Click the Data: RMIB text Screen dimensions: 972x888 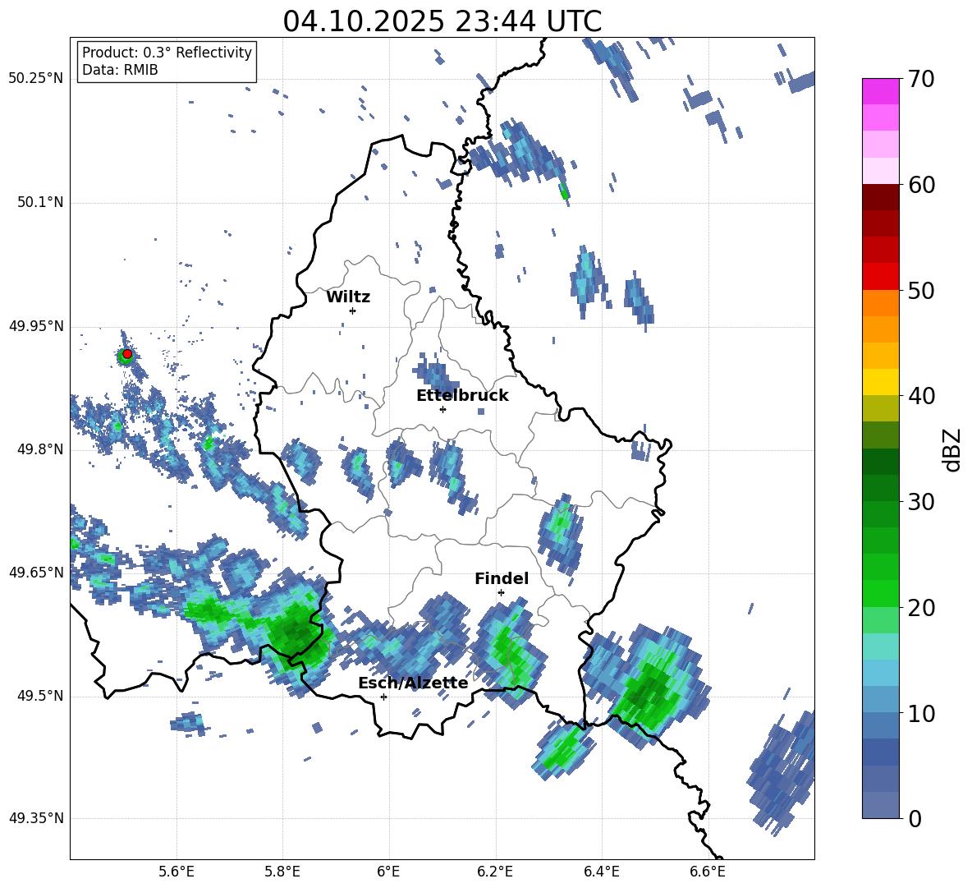(x=120, y=70)
